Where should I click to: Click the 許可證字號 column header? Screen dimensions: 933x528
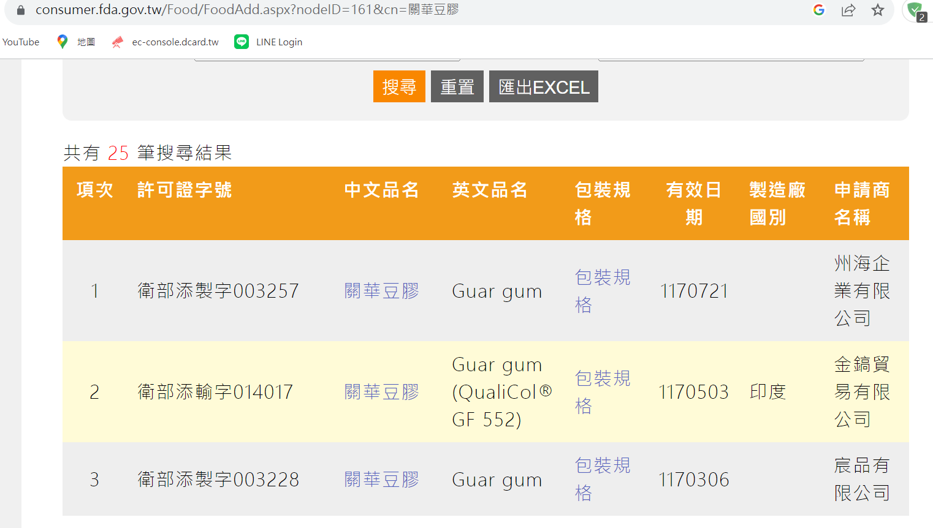pyautogui.click(x=185, y=190)
